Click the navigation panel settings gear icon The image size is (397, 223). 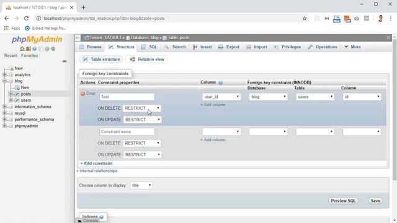(x=47, y=49)
